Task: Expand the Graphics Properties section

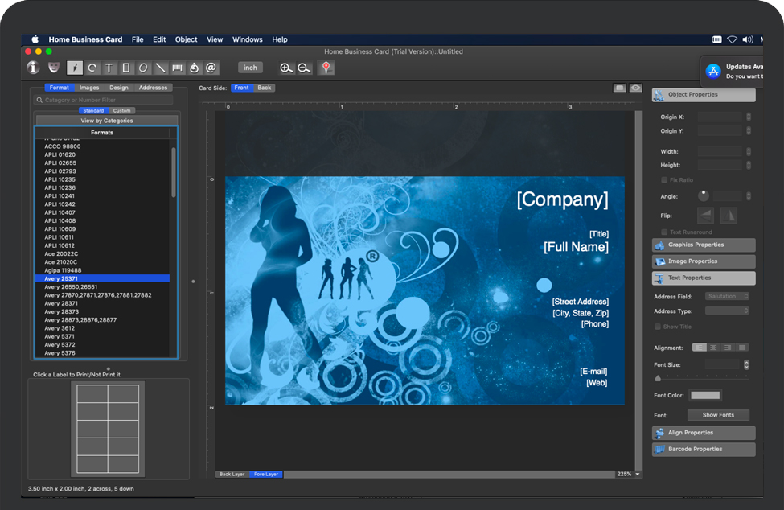Action: 704,245
